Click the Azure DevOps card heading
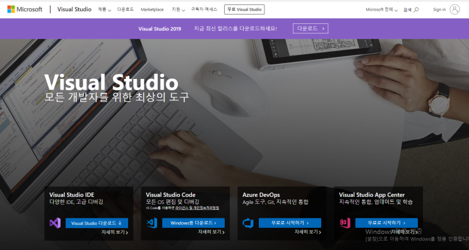Viewport: 469px width, 250px height. (x=261, y=195)
